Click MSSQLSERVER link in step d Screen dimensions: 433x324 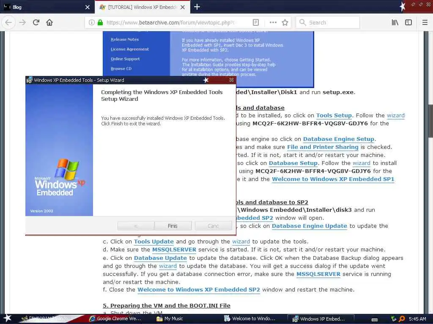tap(174, 250)
